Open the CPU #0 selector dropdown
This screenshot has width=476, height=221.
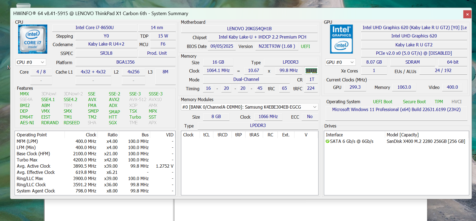tap(31, 62)
